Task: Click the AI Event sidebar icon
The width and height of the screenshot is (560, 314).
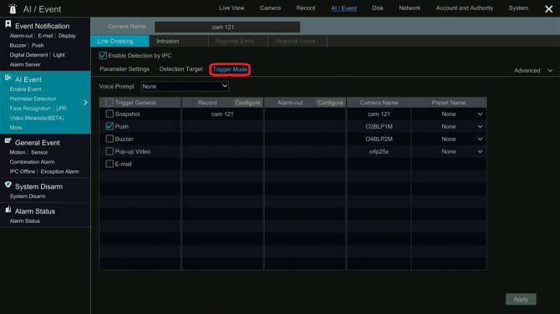Action: pos(8,78)
